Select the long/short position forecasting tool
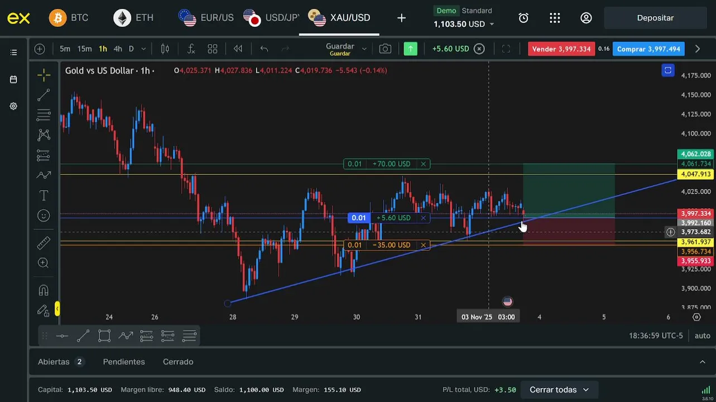 point(44,155)
